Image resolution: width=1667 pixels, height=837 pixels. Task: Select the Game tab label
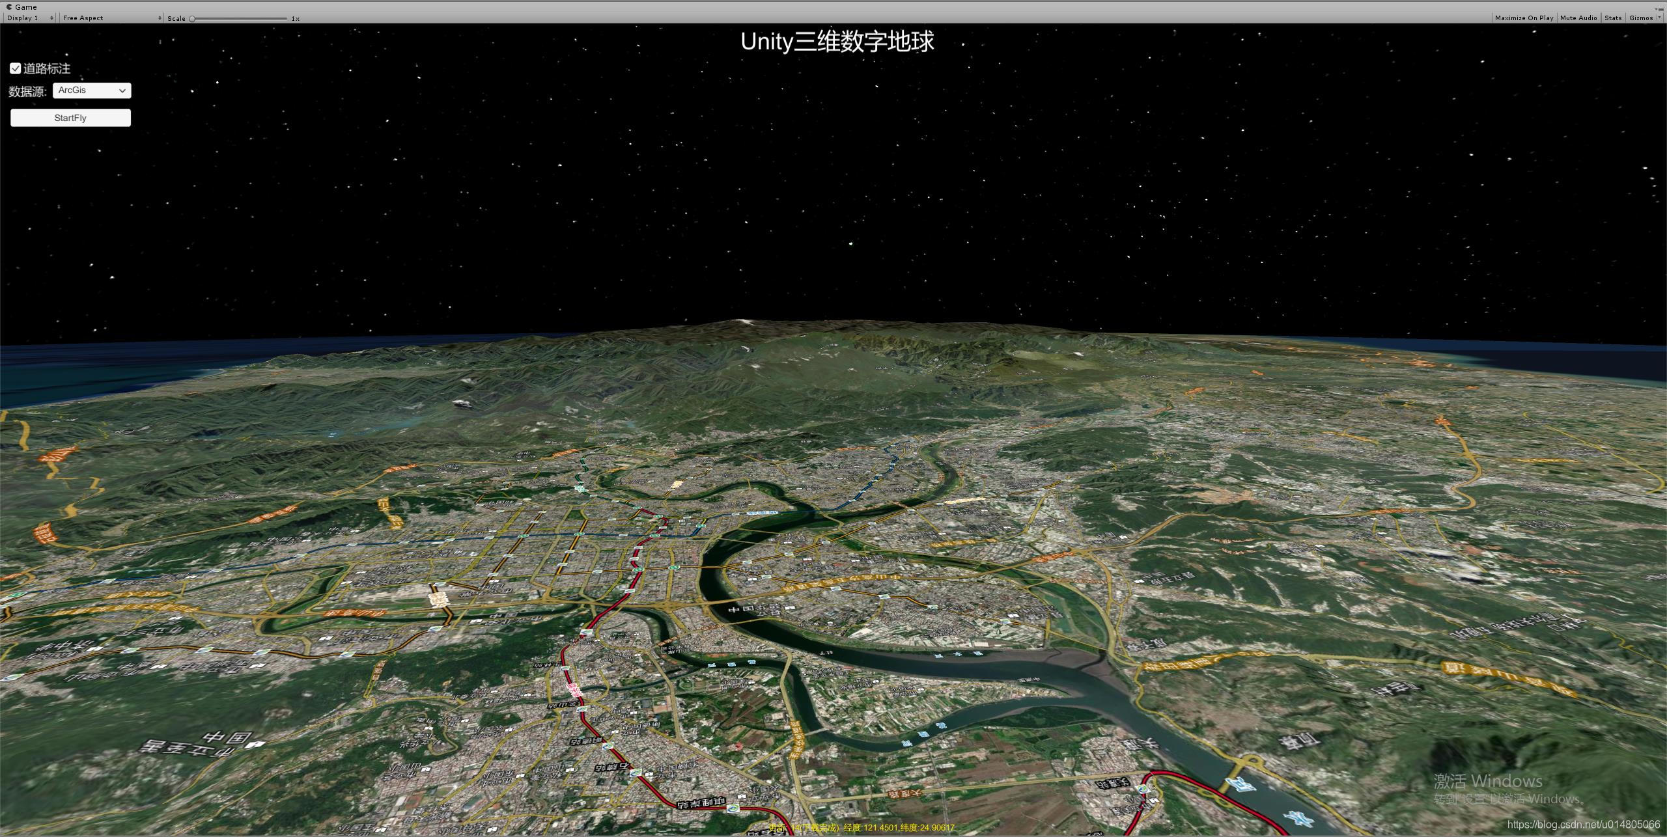(x=26, y=7)
